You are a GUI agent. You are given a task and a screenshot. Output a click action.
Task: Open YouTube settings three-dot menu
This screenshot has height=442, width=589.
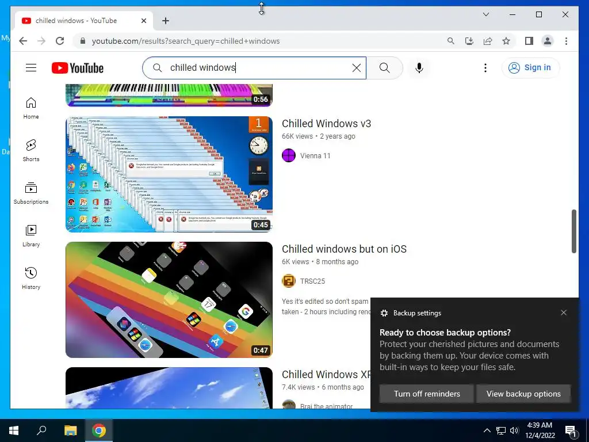[x=485, y=68]
